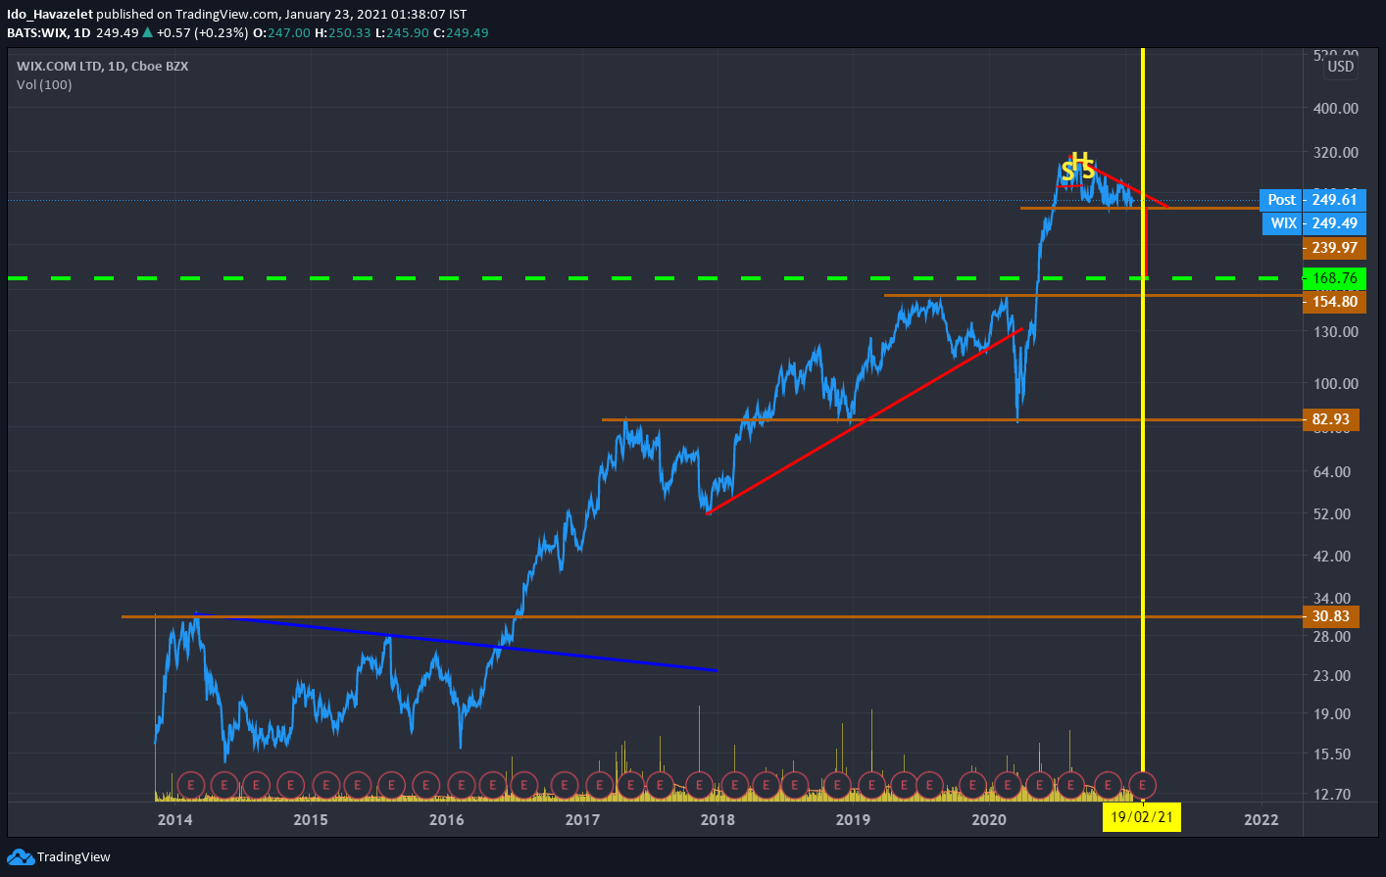Click the 130.00 price axis value
The width and height of the screenshot is (1386, 877).
(1336, 331)
